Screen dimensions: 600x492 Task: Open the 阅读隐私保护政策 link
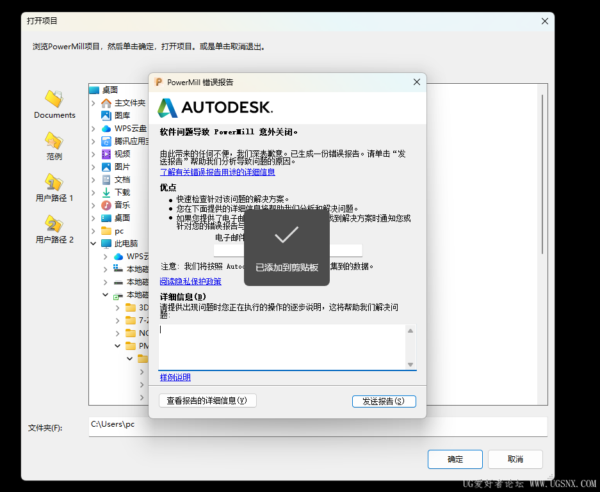tap(191, 282)
